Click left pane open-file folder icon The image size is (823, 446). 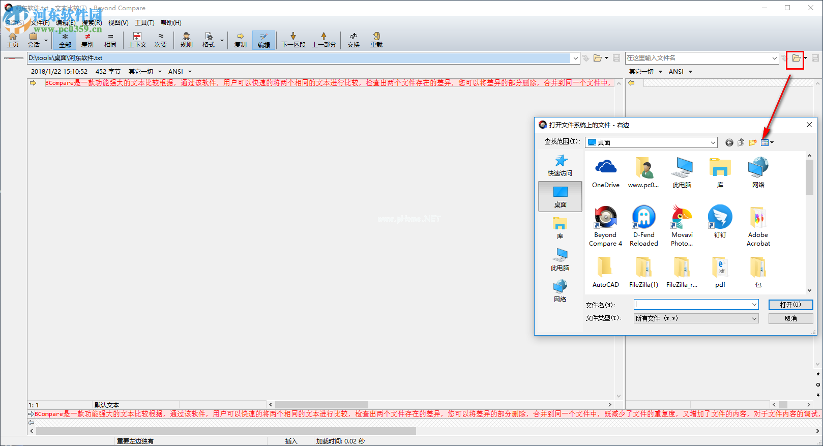tap(598, 58)
